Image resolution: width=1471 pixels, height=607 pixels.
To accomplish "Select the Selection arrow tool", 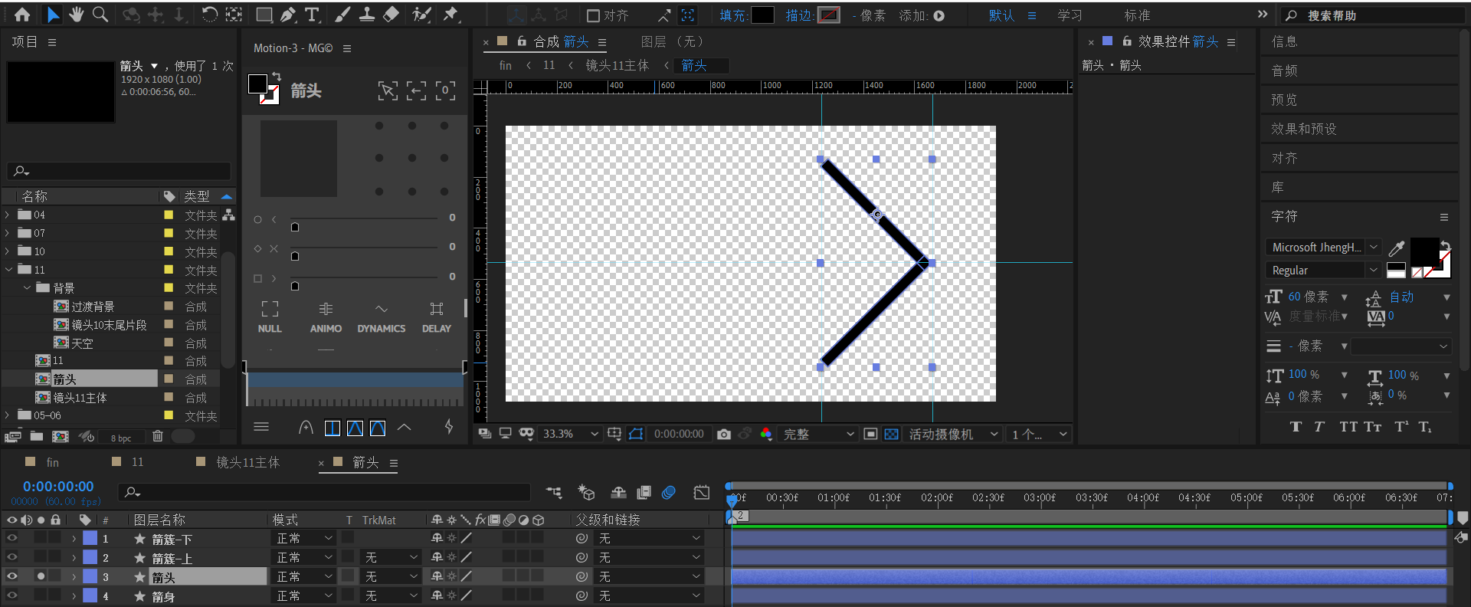I will click(x=52, y=15).
